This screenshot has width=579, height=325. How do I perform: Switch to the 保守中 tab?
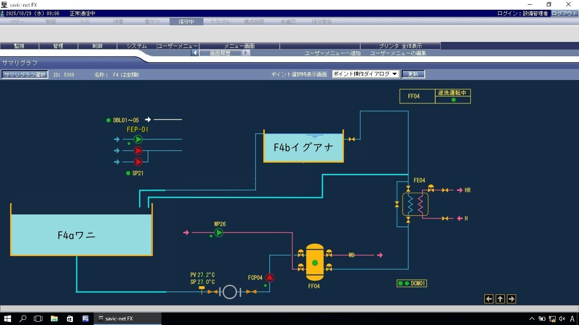click(186, 22)
